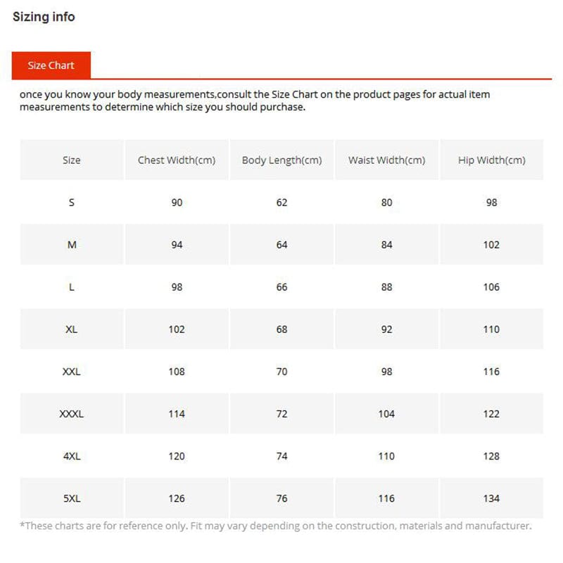Click the reference-only disclaimer footnote
This screenshot has height=563, width=563.
click(x=275, y=526)
